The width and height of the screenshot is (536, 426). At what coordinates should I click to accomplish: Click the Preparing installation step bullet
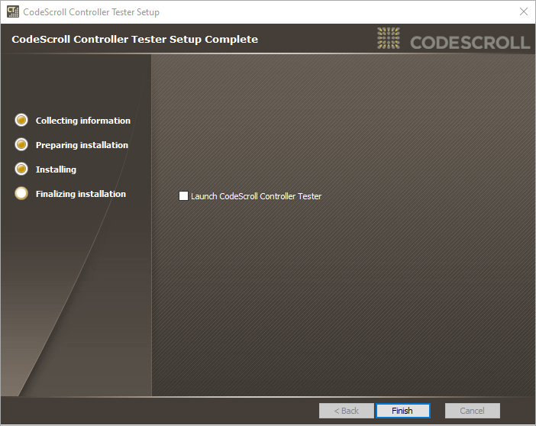[21, 144]
